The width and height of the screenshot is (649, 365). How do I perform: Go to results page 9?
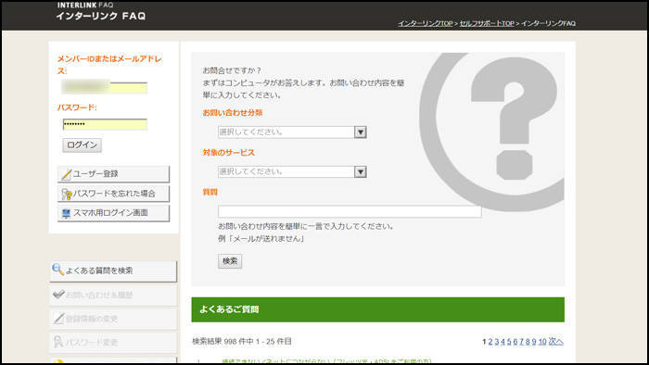pos(534,342)
